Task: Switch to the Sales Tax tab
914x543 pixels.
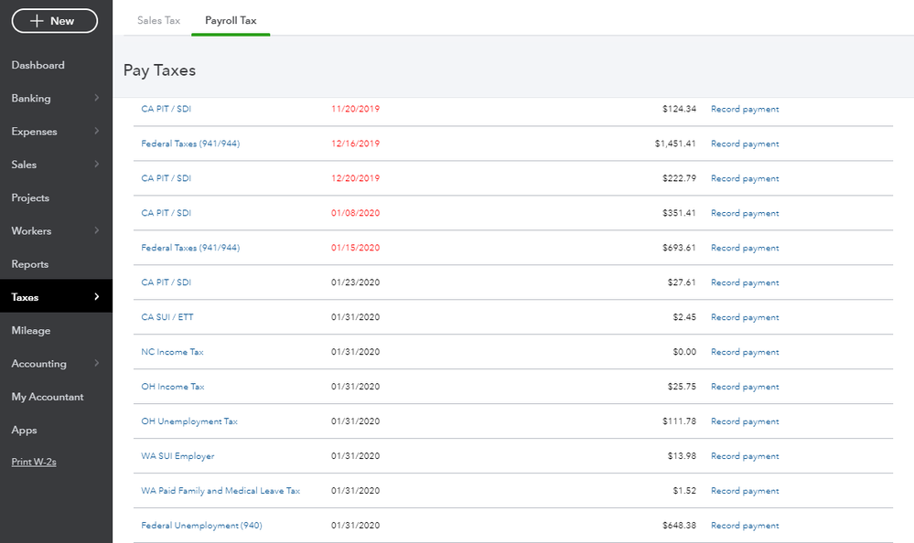Action: point(158,20)
